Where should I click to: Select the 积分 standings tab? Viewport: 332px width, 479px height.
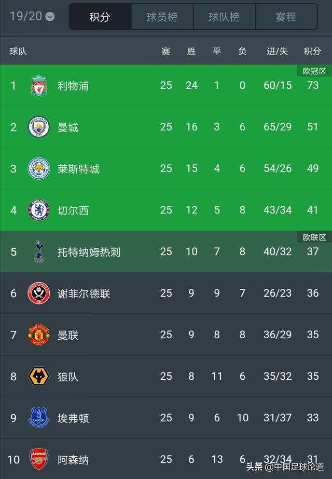tap(100, 17)
